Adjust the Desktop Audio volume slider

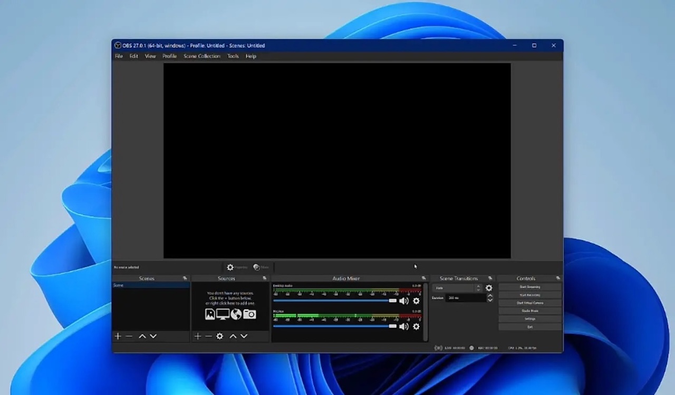(335, 301)
